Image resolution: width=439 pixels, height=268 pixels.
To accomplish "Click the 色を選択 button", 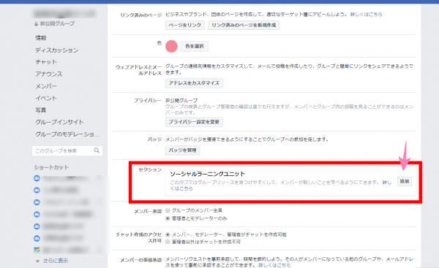I will (195, 46).
